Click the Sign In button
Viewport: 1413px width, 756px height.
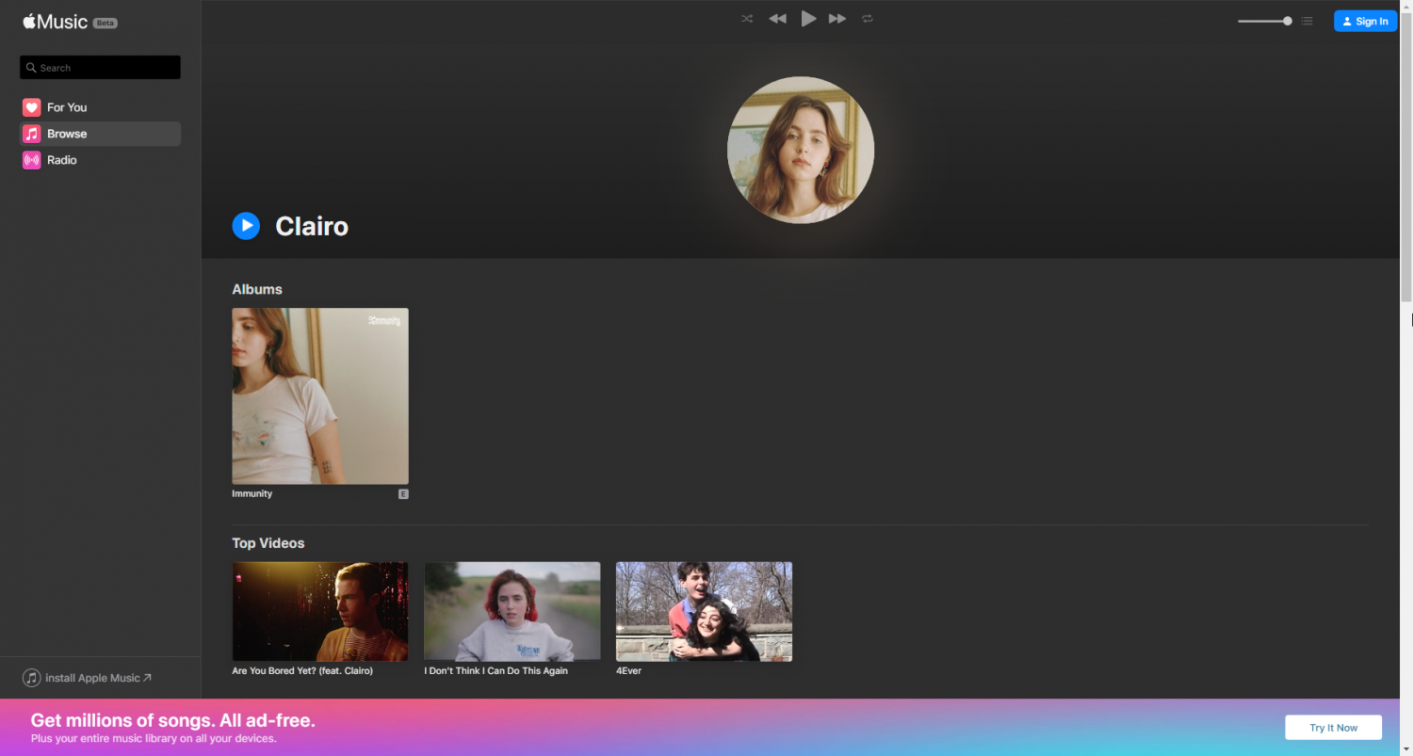pyautogui.click(x=1365, y=21)
